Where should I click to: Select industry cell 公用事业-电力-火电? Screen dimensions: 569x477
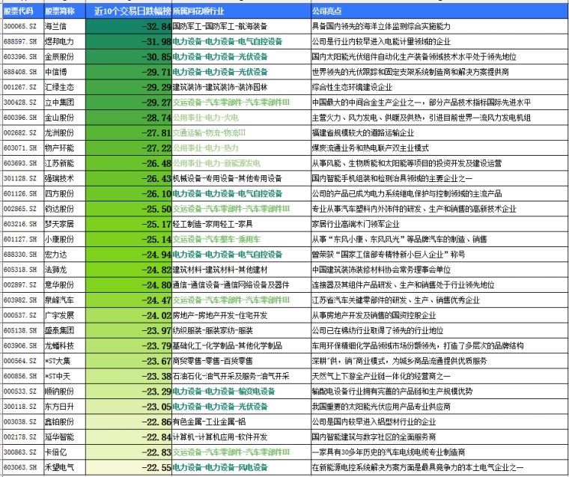point(241,118)
